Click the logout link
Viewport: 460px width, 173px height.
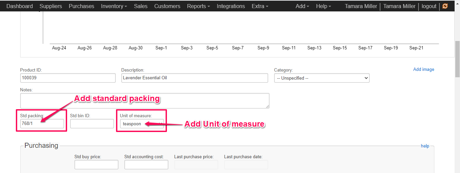(x=429, y=6)
